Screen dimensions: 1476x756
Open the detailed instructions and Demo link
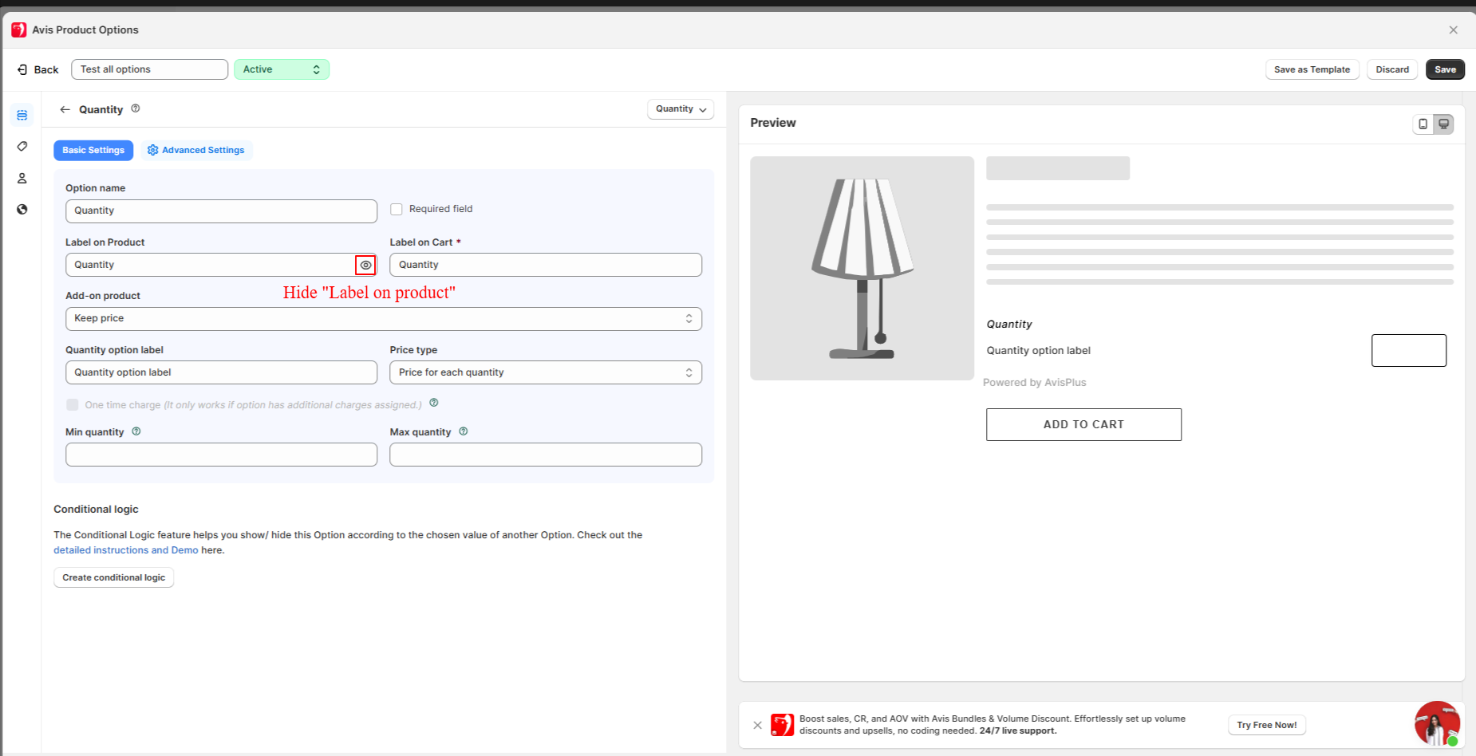pyautogui.click(x=125, y=550)
